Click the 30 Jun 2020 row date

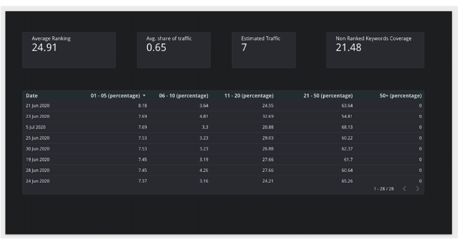[38, 149]
